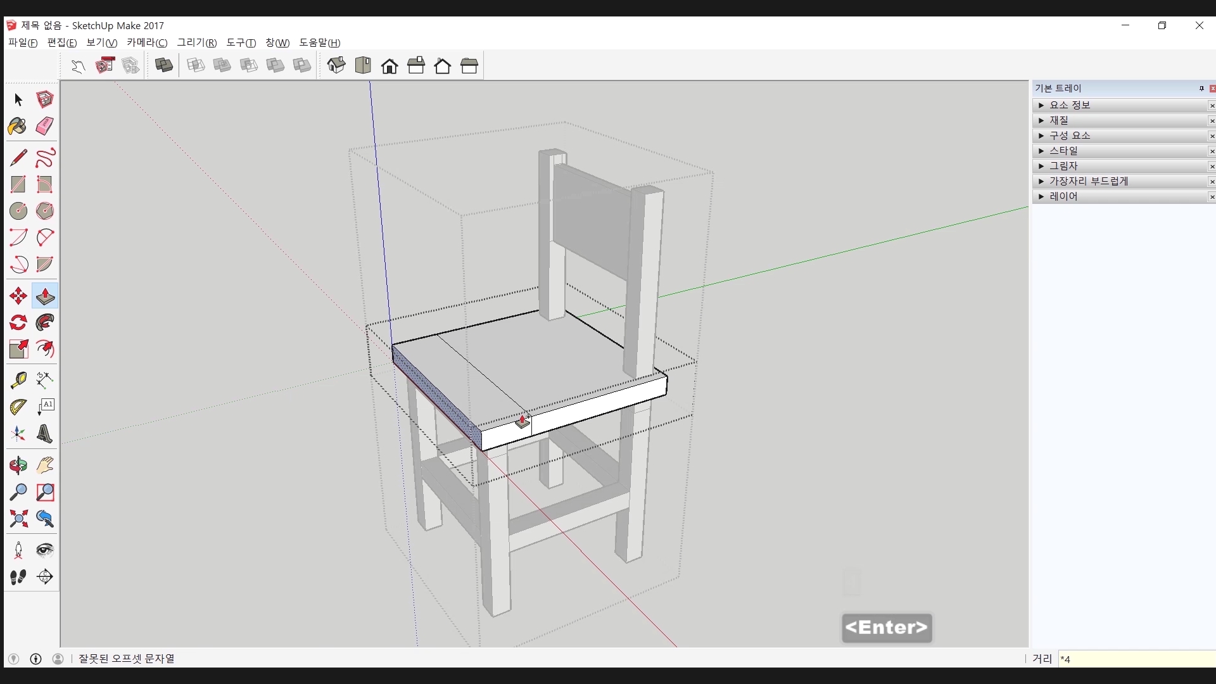Viewport: 1216px width, 684px height.
Task: Click the credits person icon in status bar
Action: click(58, 659)
